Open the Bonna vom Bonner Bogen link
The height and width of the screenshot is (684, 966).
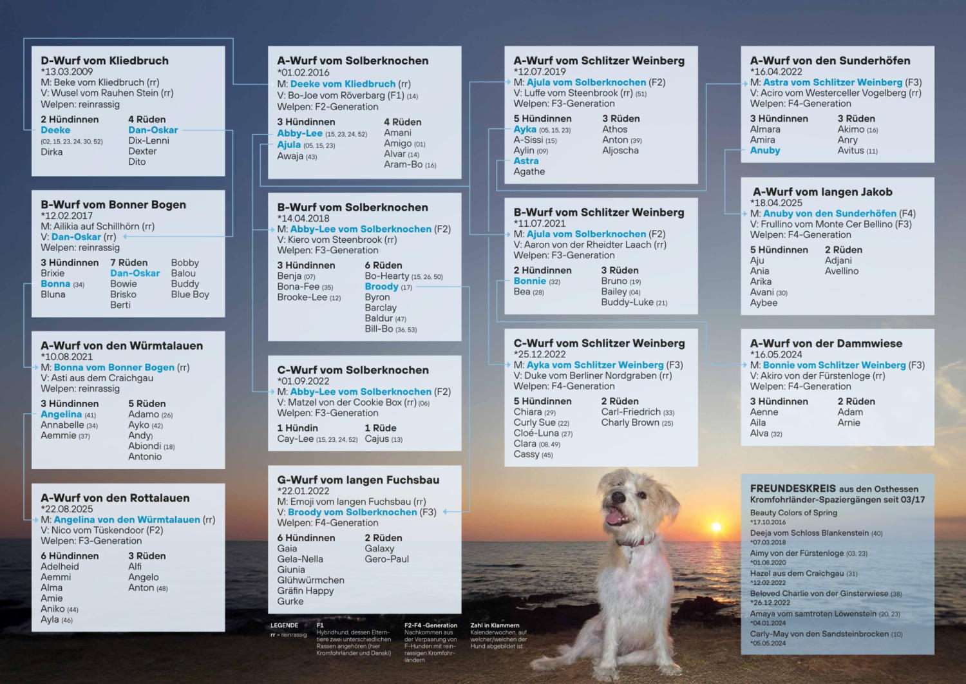tap(114, 367)
